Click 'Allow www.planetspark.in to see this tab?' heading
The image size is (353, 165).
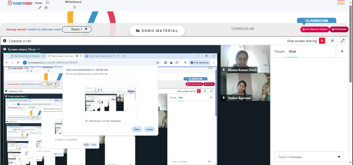click(87, 70)
